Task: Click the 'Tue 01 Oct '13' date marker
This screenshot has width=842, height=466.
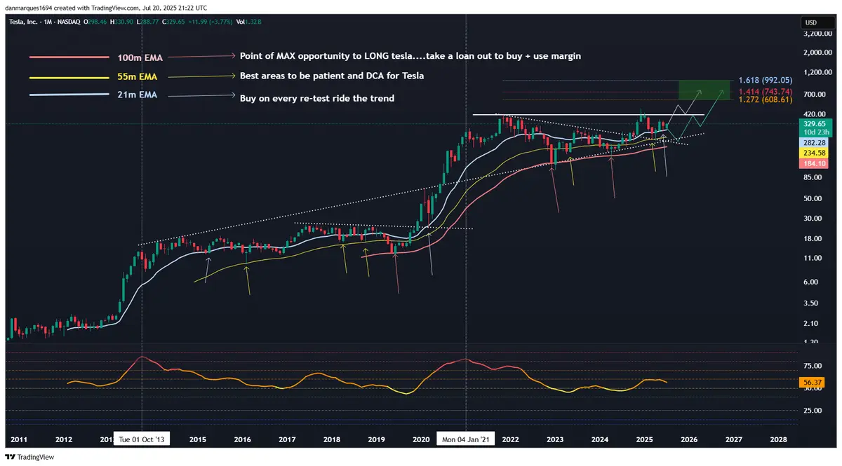Action: click(x=142, y=439)
